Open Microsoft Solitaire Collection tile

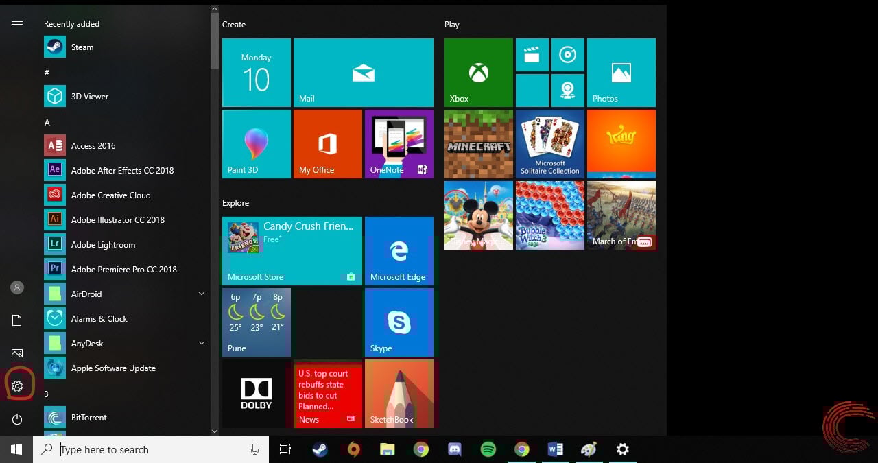point(550,144)
